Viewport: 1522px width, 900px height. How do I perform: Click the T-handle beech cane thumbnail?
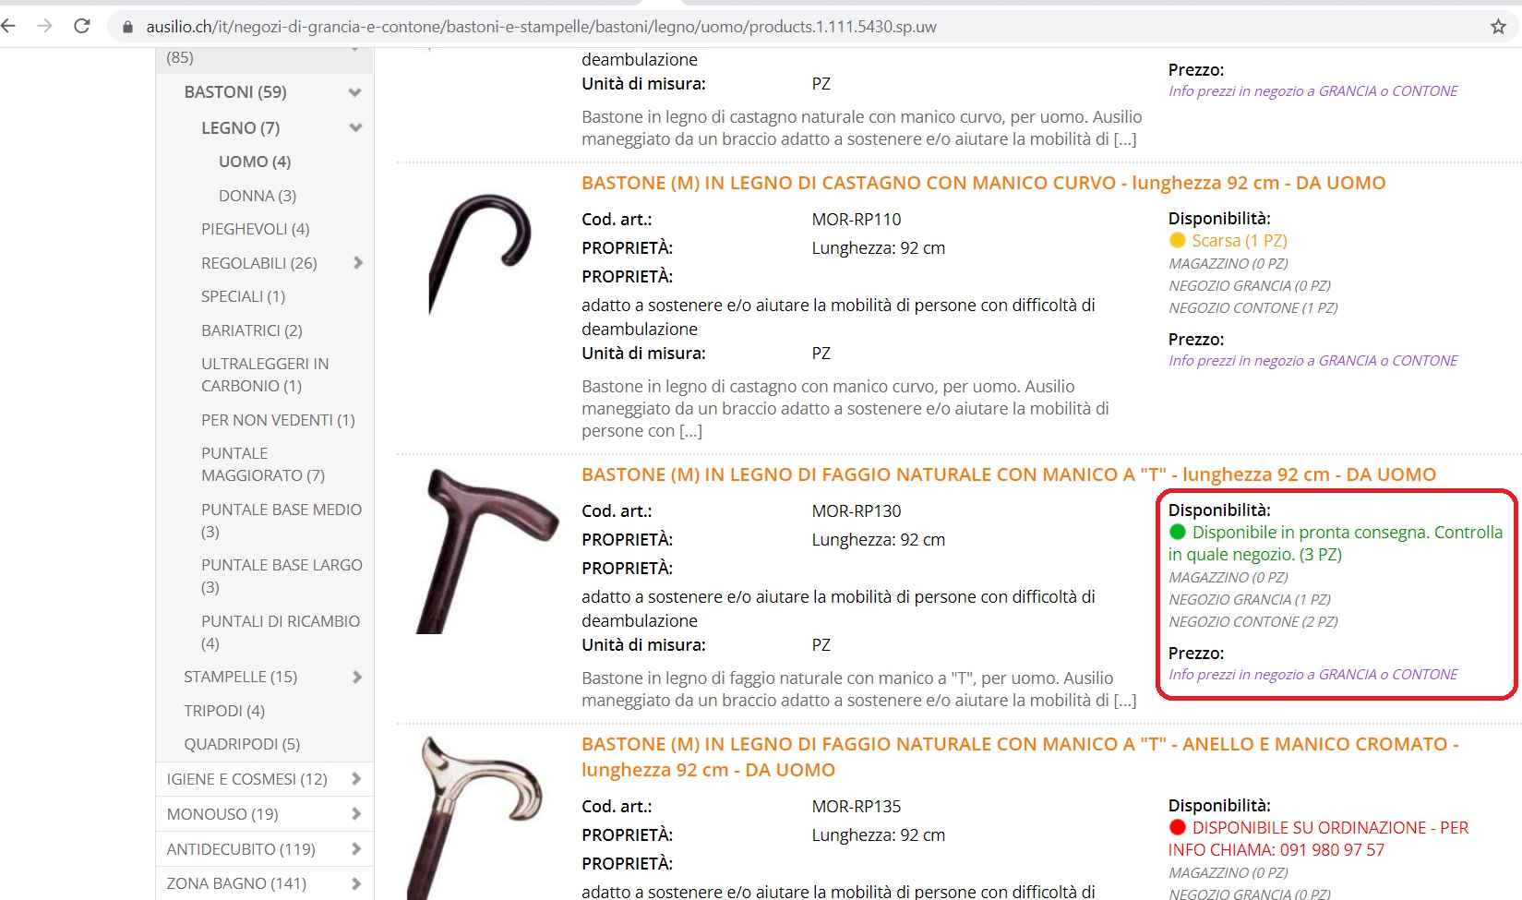click(485, 550)
